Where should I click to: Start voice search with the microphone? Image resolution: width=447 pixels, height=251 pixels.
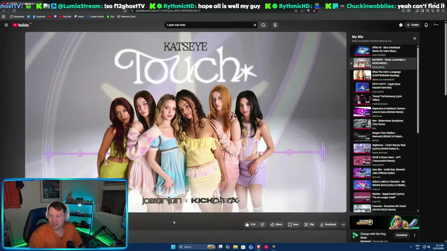tap(275, 25)
